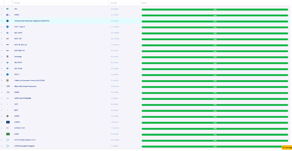Click the Mitre AWS Attack Framework icon
The width and height of the screenshot is (292, 151).
(8, 86)
